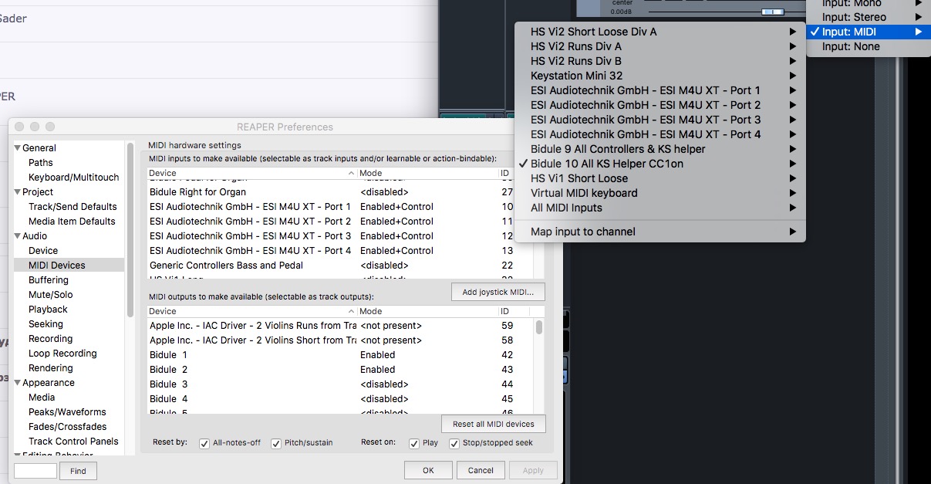Select Generic Controllers Bass and Pedal row
This screenshot has height=484, width=931.
click(340, 266)
